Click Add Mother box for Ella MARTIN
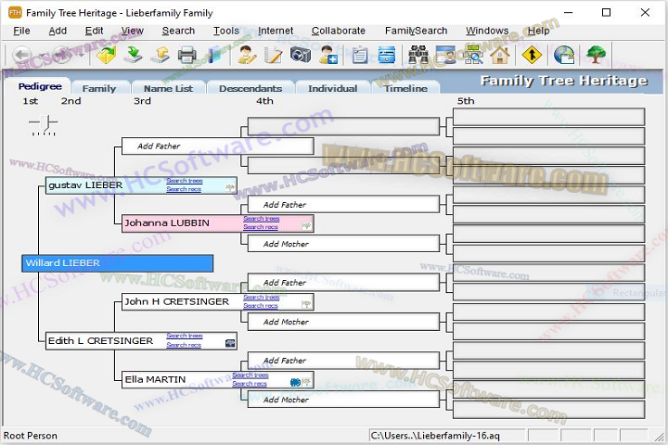 (343, 400)
